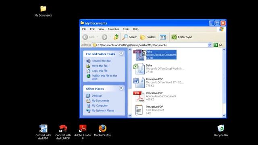
Task: Click the Folder Sync toolbar button
Action: pyautogui.click(x=181, y=37)
